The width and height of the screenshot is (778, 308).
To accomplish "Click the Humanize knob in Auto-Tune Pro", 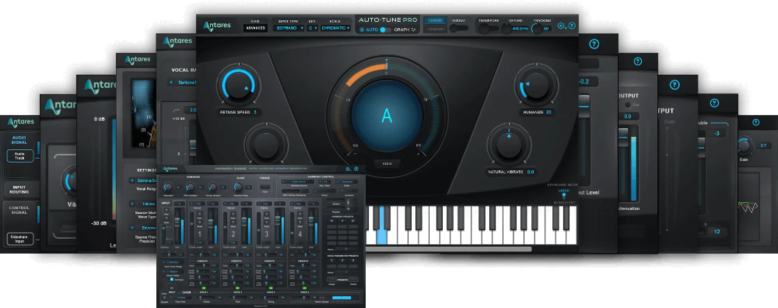I will click(537, 85).
